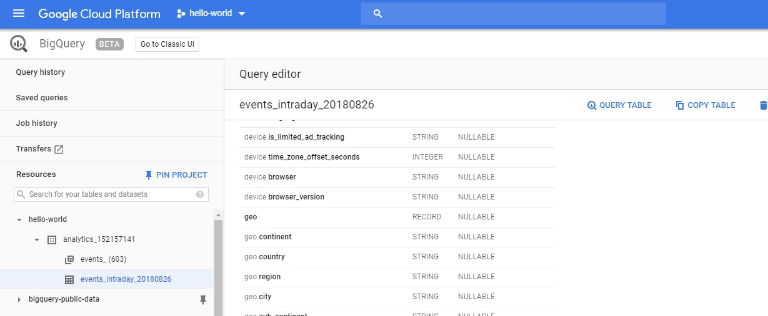Viewport: 768px width, 316px height.
Task: Click the help icon in resources search box
Action: coord(200,194)
